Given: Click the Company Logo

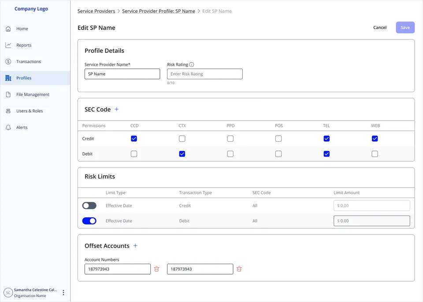Looking at the screenshot, I should point(31,9).
